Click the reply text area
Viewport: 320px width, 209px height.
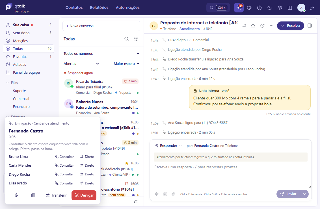(x=231, y=176)
